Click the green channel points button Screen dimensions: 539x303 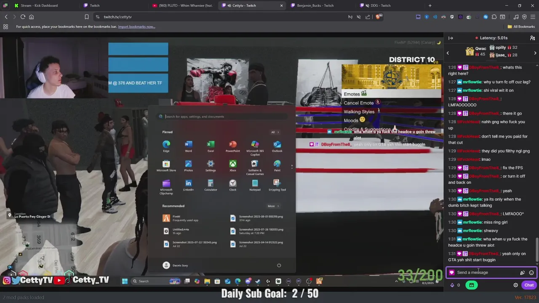coord(471,285)
